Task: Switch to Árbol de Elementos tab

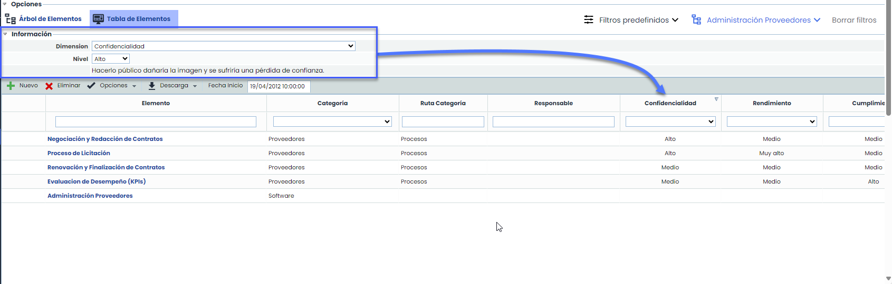Action: point(50,19)
